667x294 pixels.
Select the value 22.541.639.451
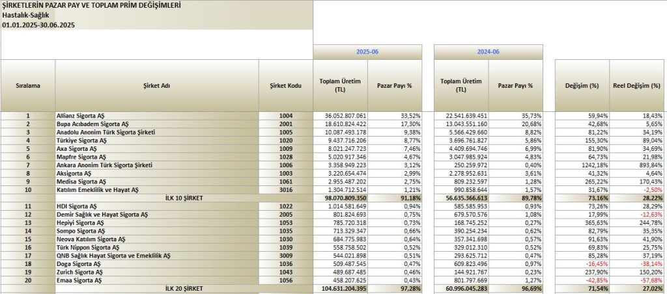(462, 116)
